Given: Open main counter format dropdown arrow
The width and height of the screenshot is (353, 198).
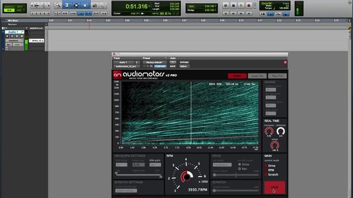Looking at the screenshot, I should tap(149, 6).
